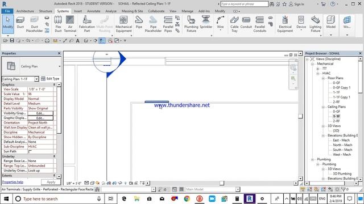Collapse the Floor Plans tree node

[x=323, y=78]
